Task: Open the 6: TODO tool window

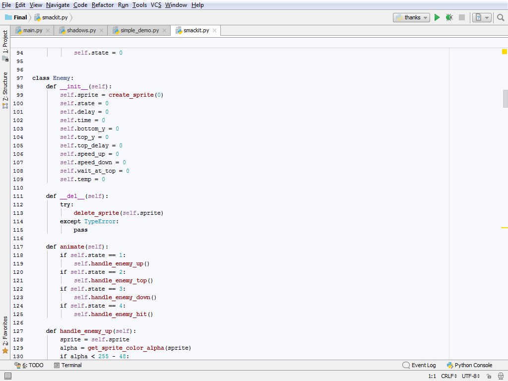Action: click(29, 365)
